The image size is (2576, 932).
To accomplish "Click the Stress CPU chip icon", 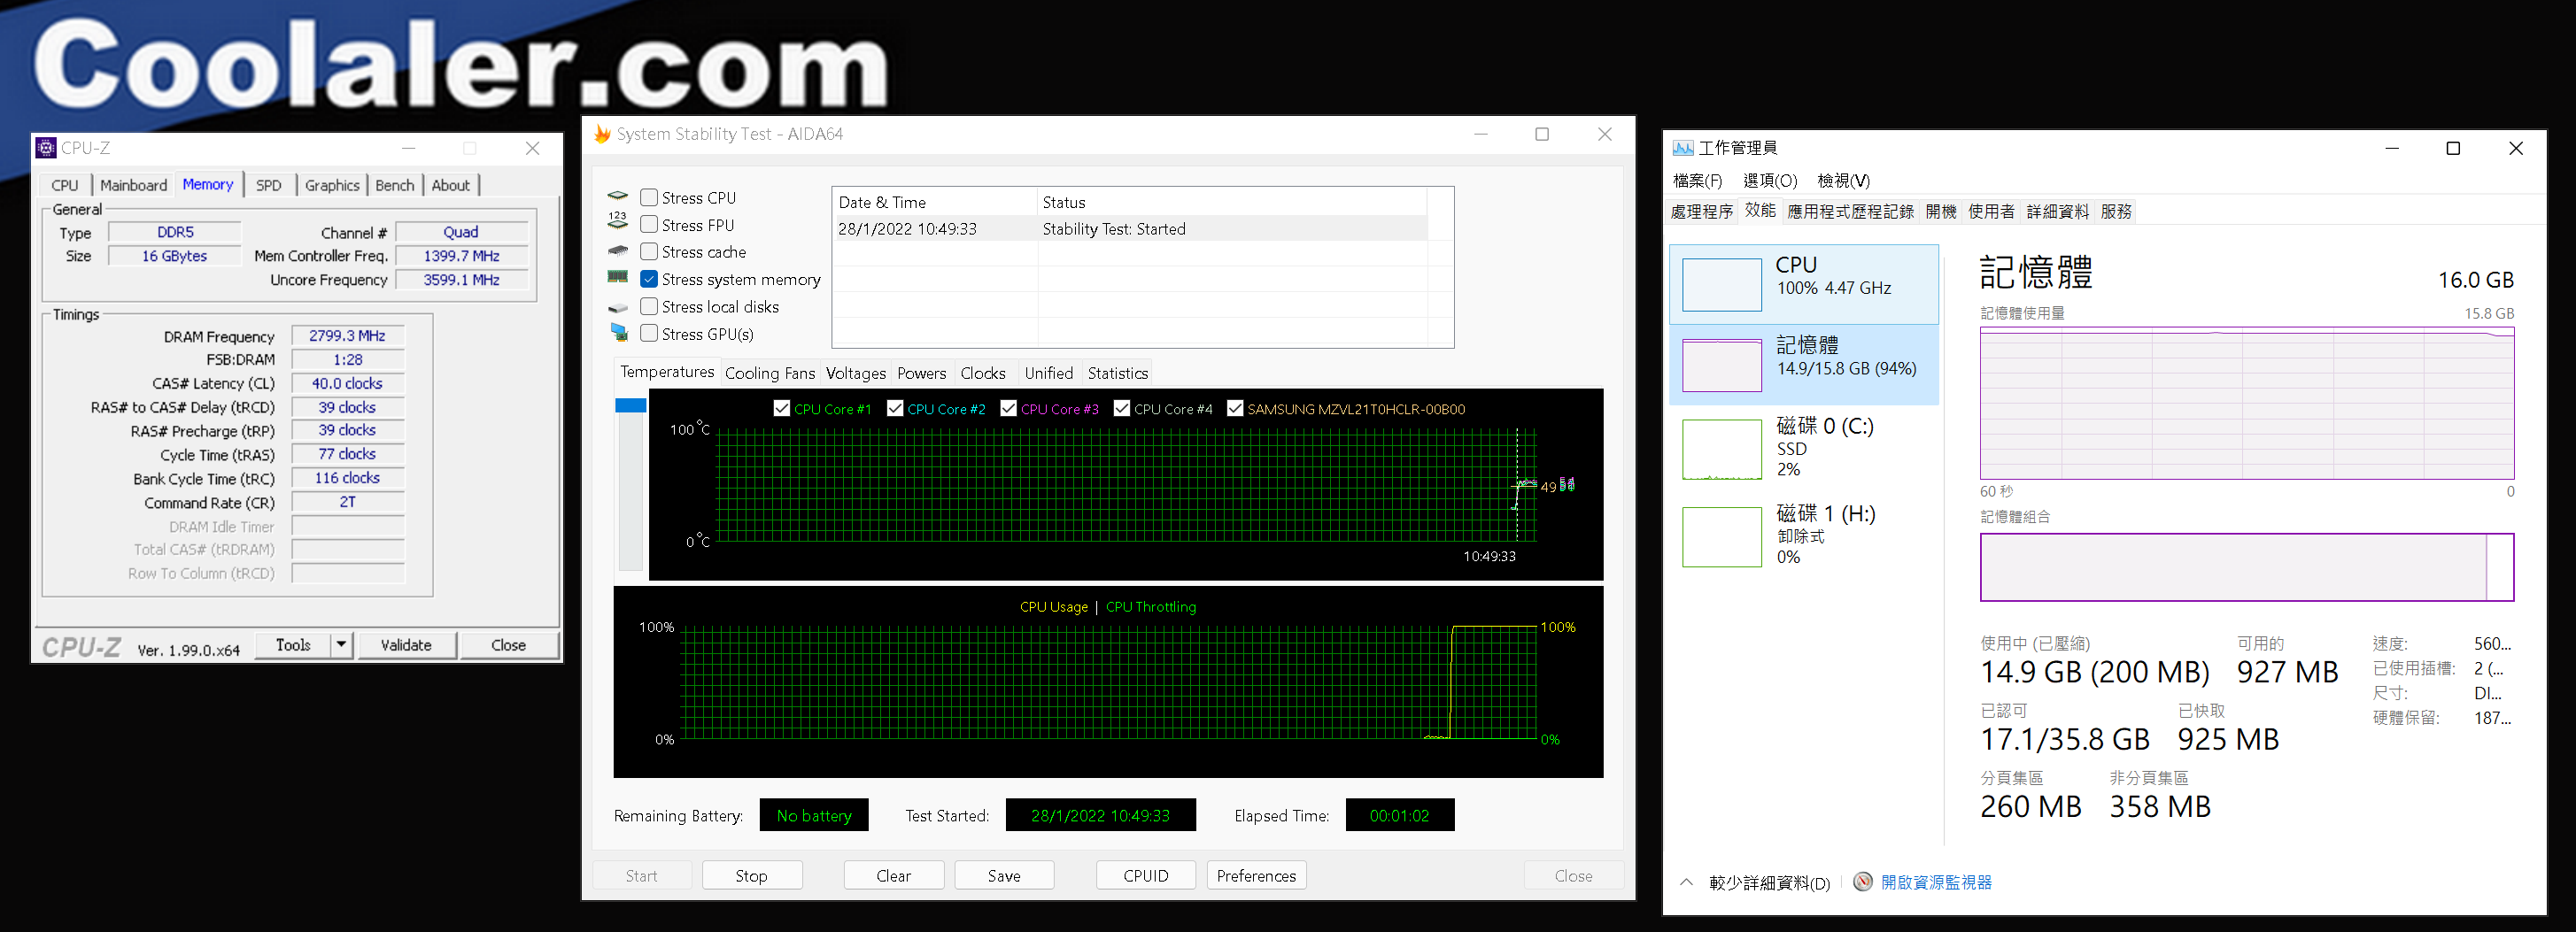I will tap(618, 197).
